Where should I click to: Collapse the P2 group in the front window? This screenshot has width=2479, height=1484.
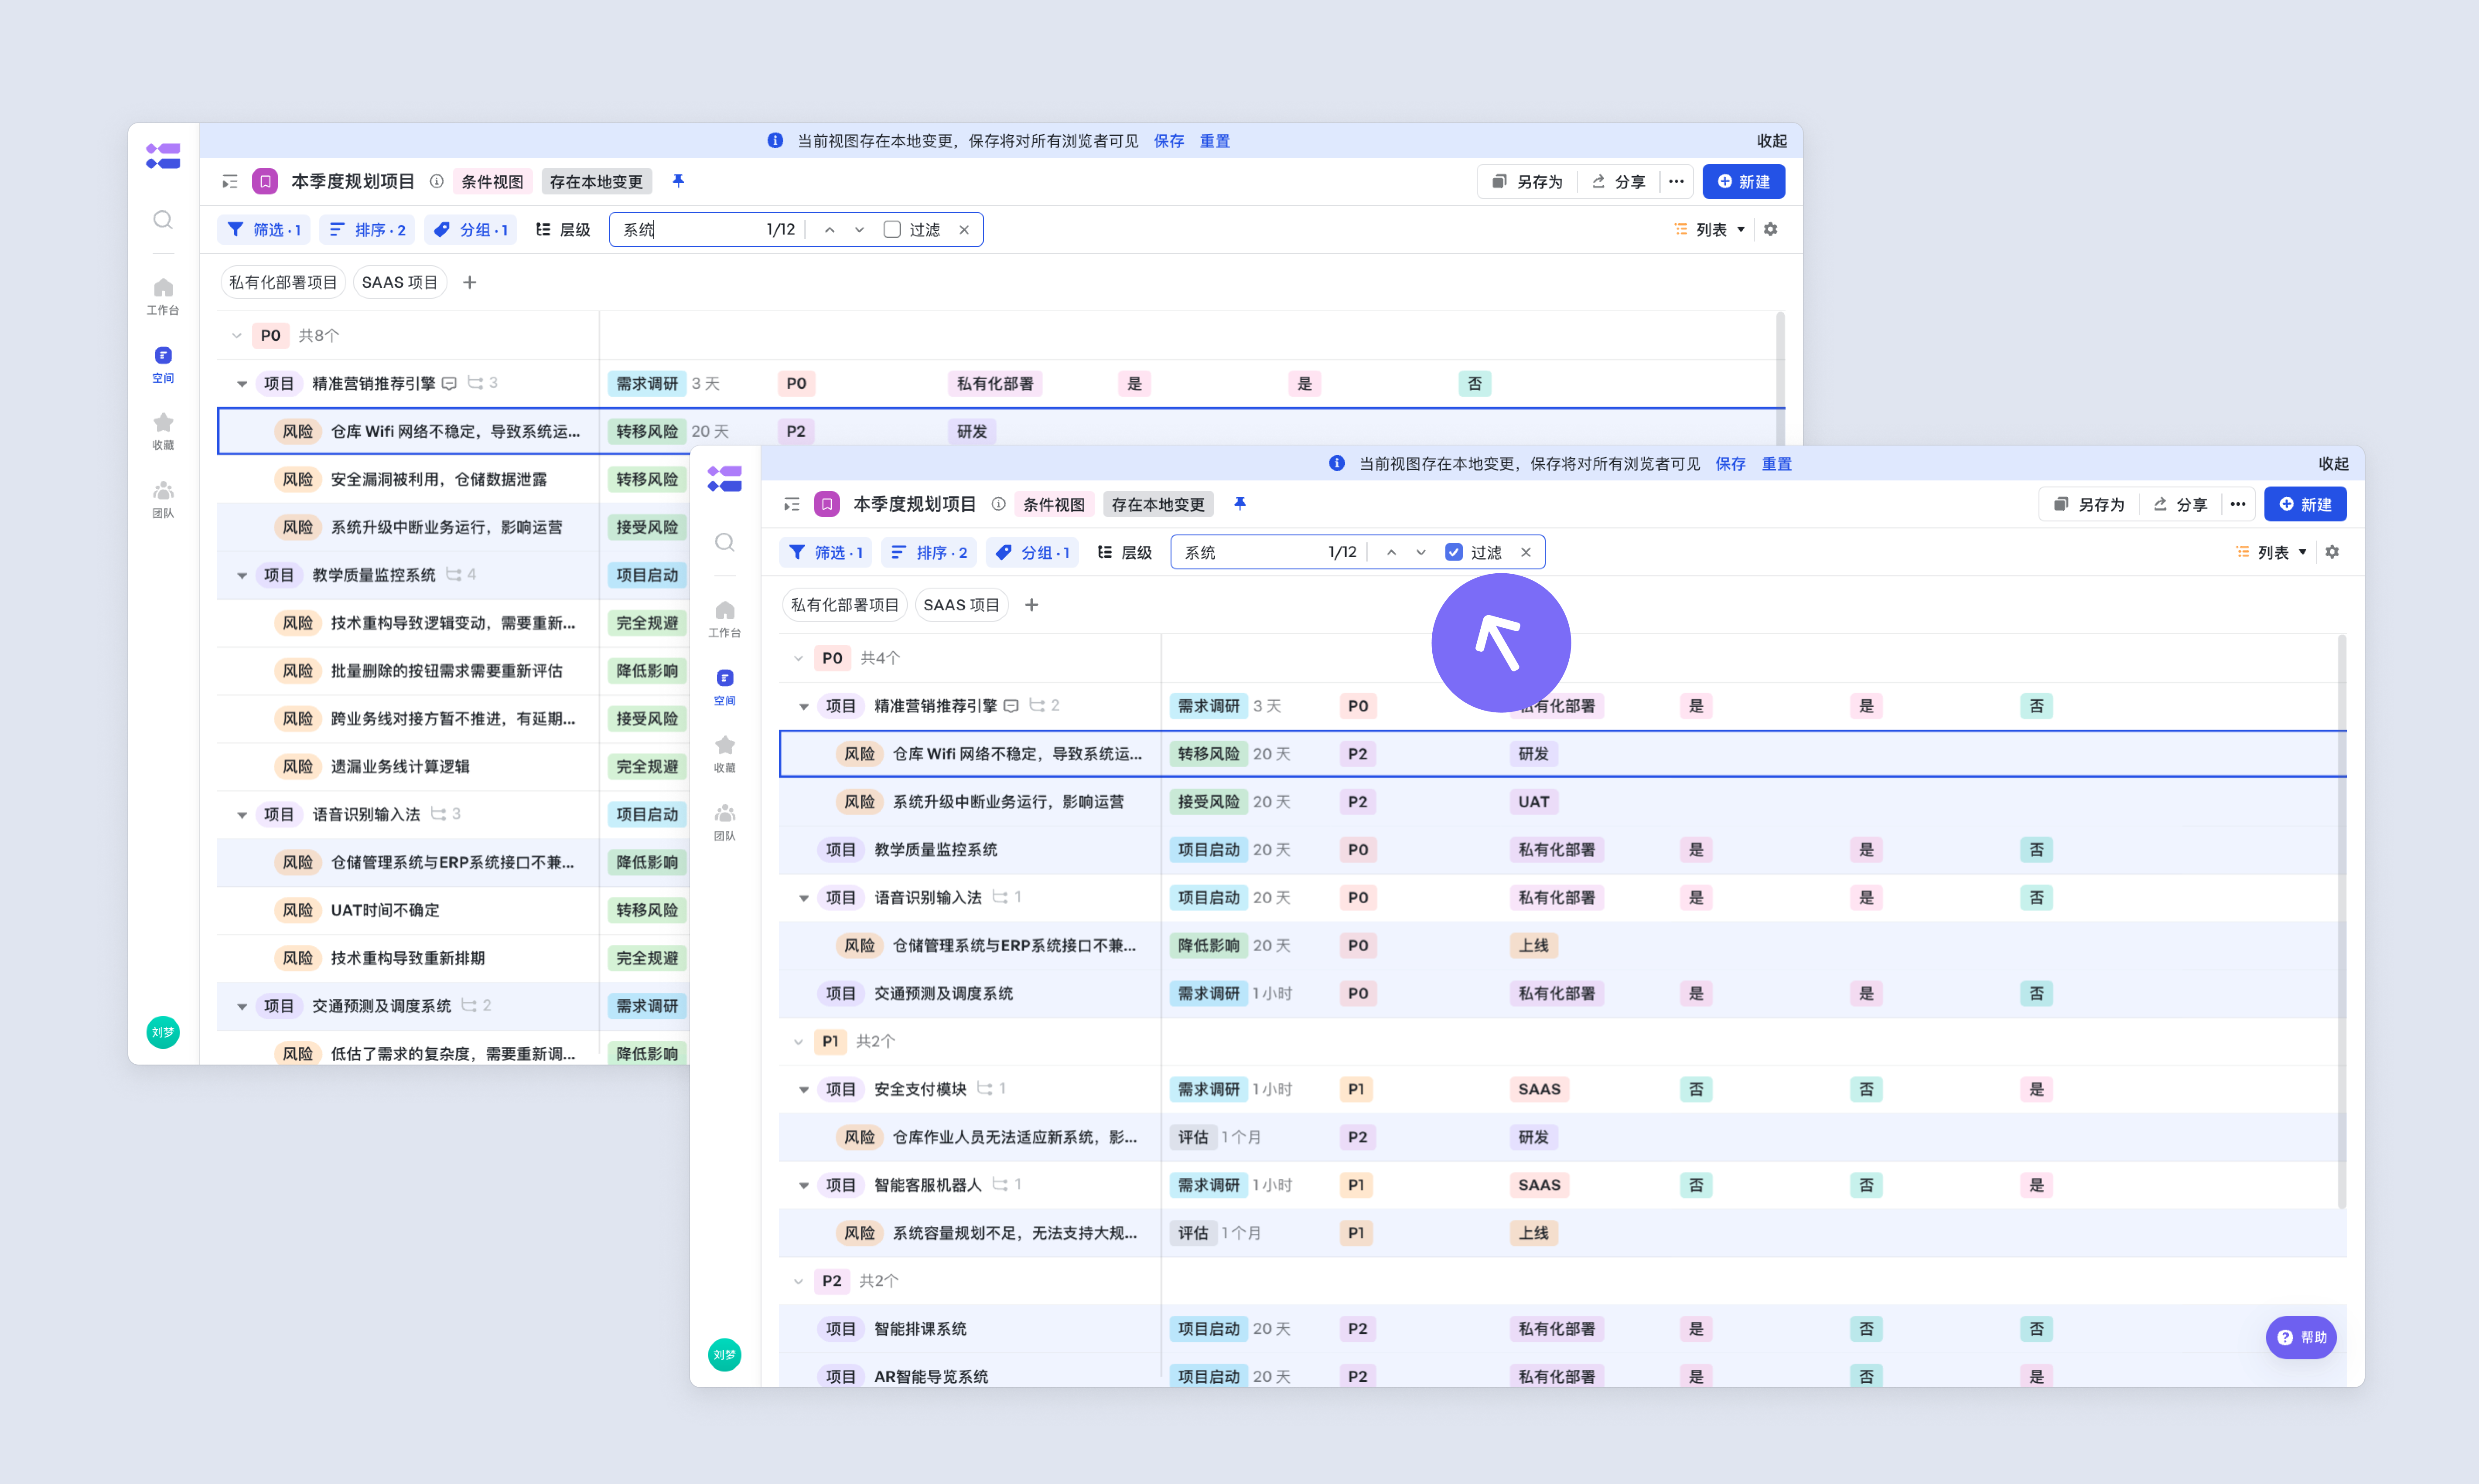(x=798, y=1281)
